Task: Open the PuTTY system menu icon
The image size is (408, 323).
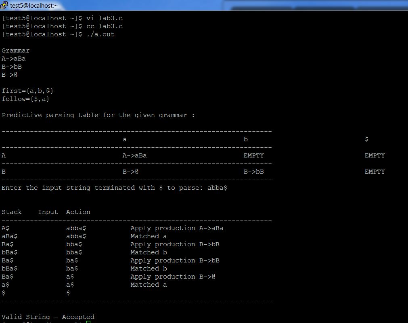Action: click(4, 4)
